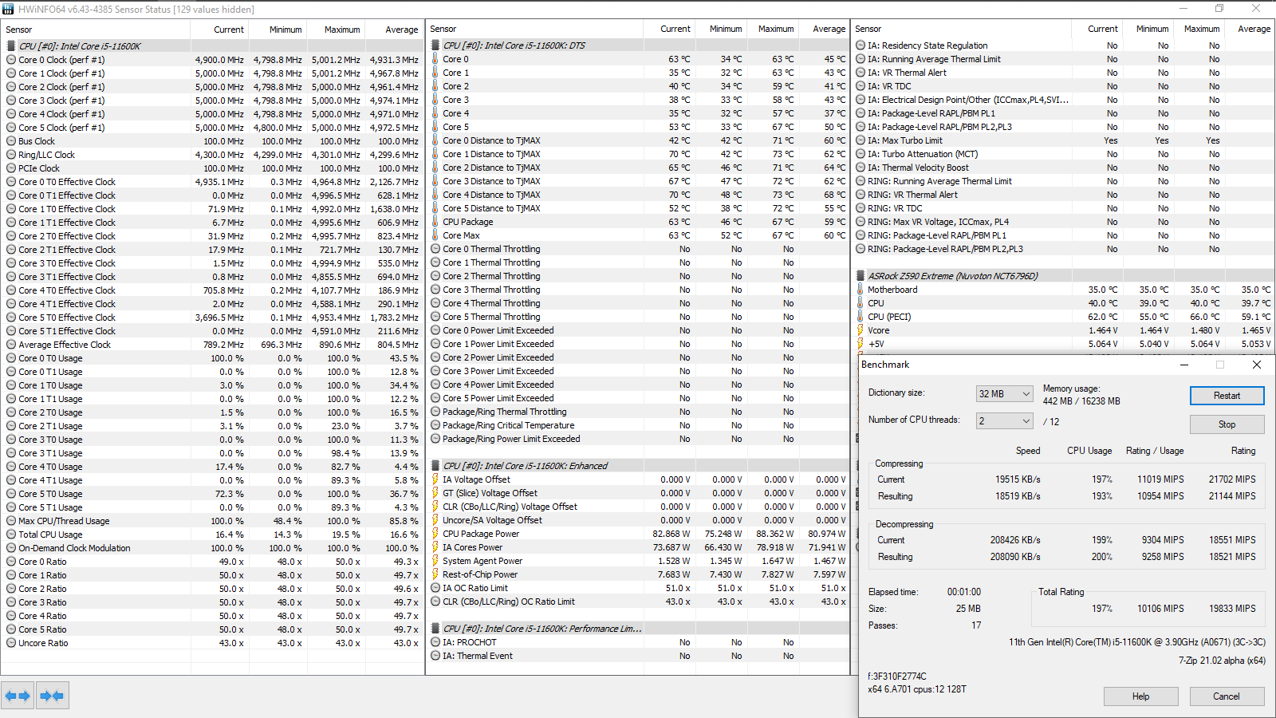Click the icon beside Uncore Ratio

(11, 643)
